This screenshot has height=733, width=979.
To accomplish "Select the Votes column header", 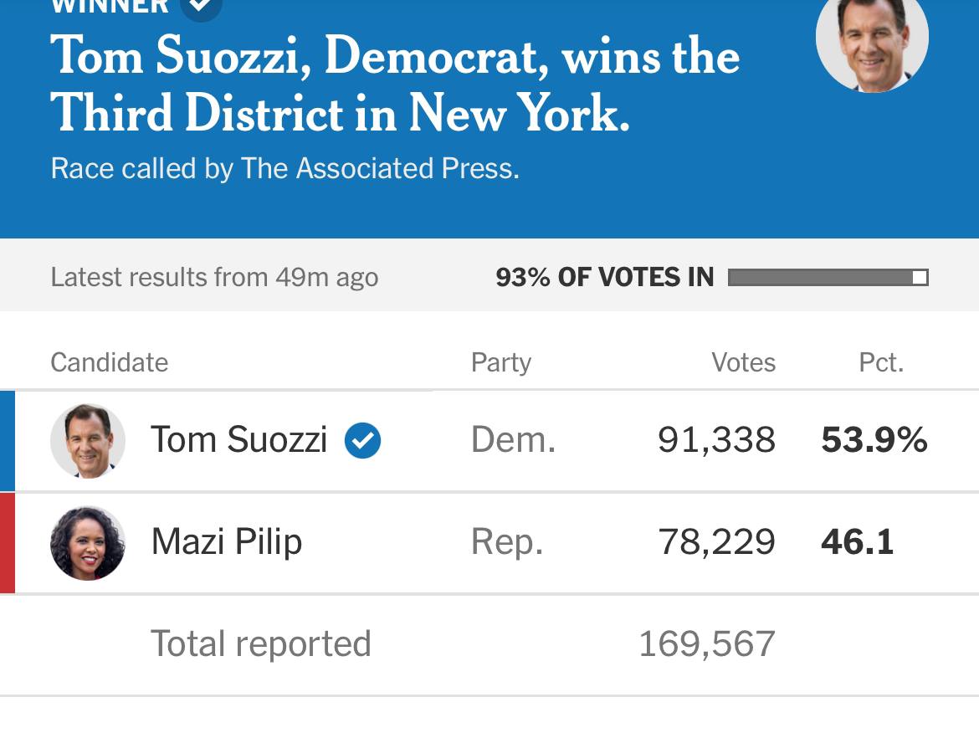I will pos(743,362).
